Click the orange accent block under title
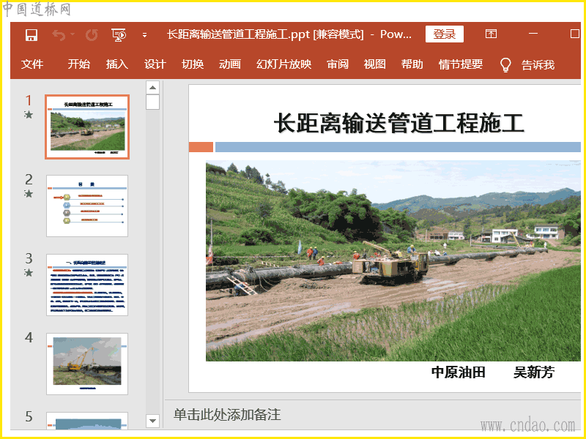586x439 pixels. click(201, 147)
